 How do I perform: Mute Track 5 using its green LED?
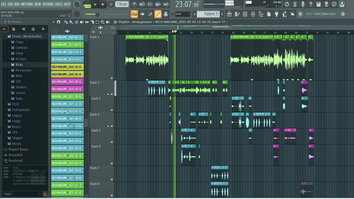[x=112, y=142]
